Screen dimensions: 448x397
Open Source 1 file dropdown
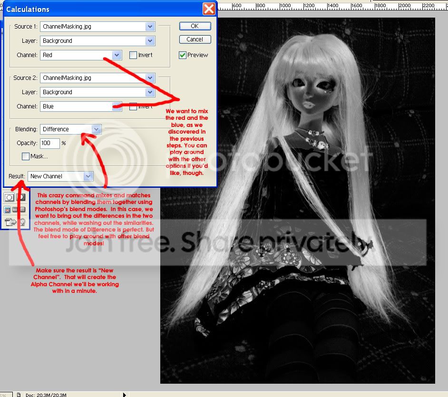pos(150,27)
